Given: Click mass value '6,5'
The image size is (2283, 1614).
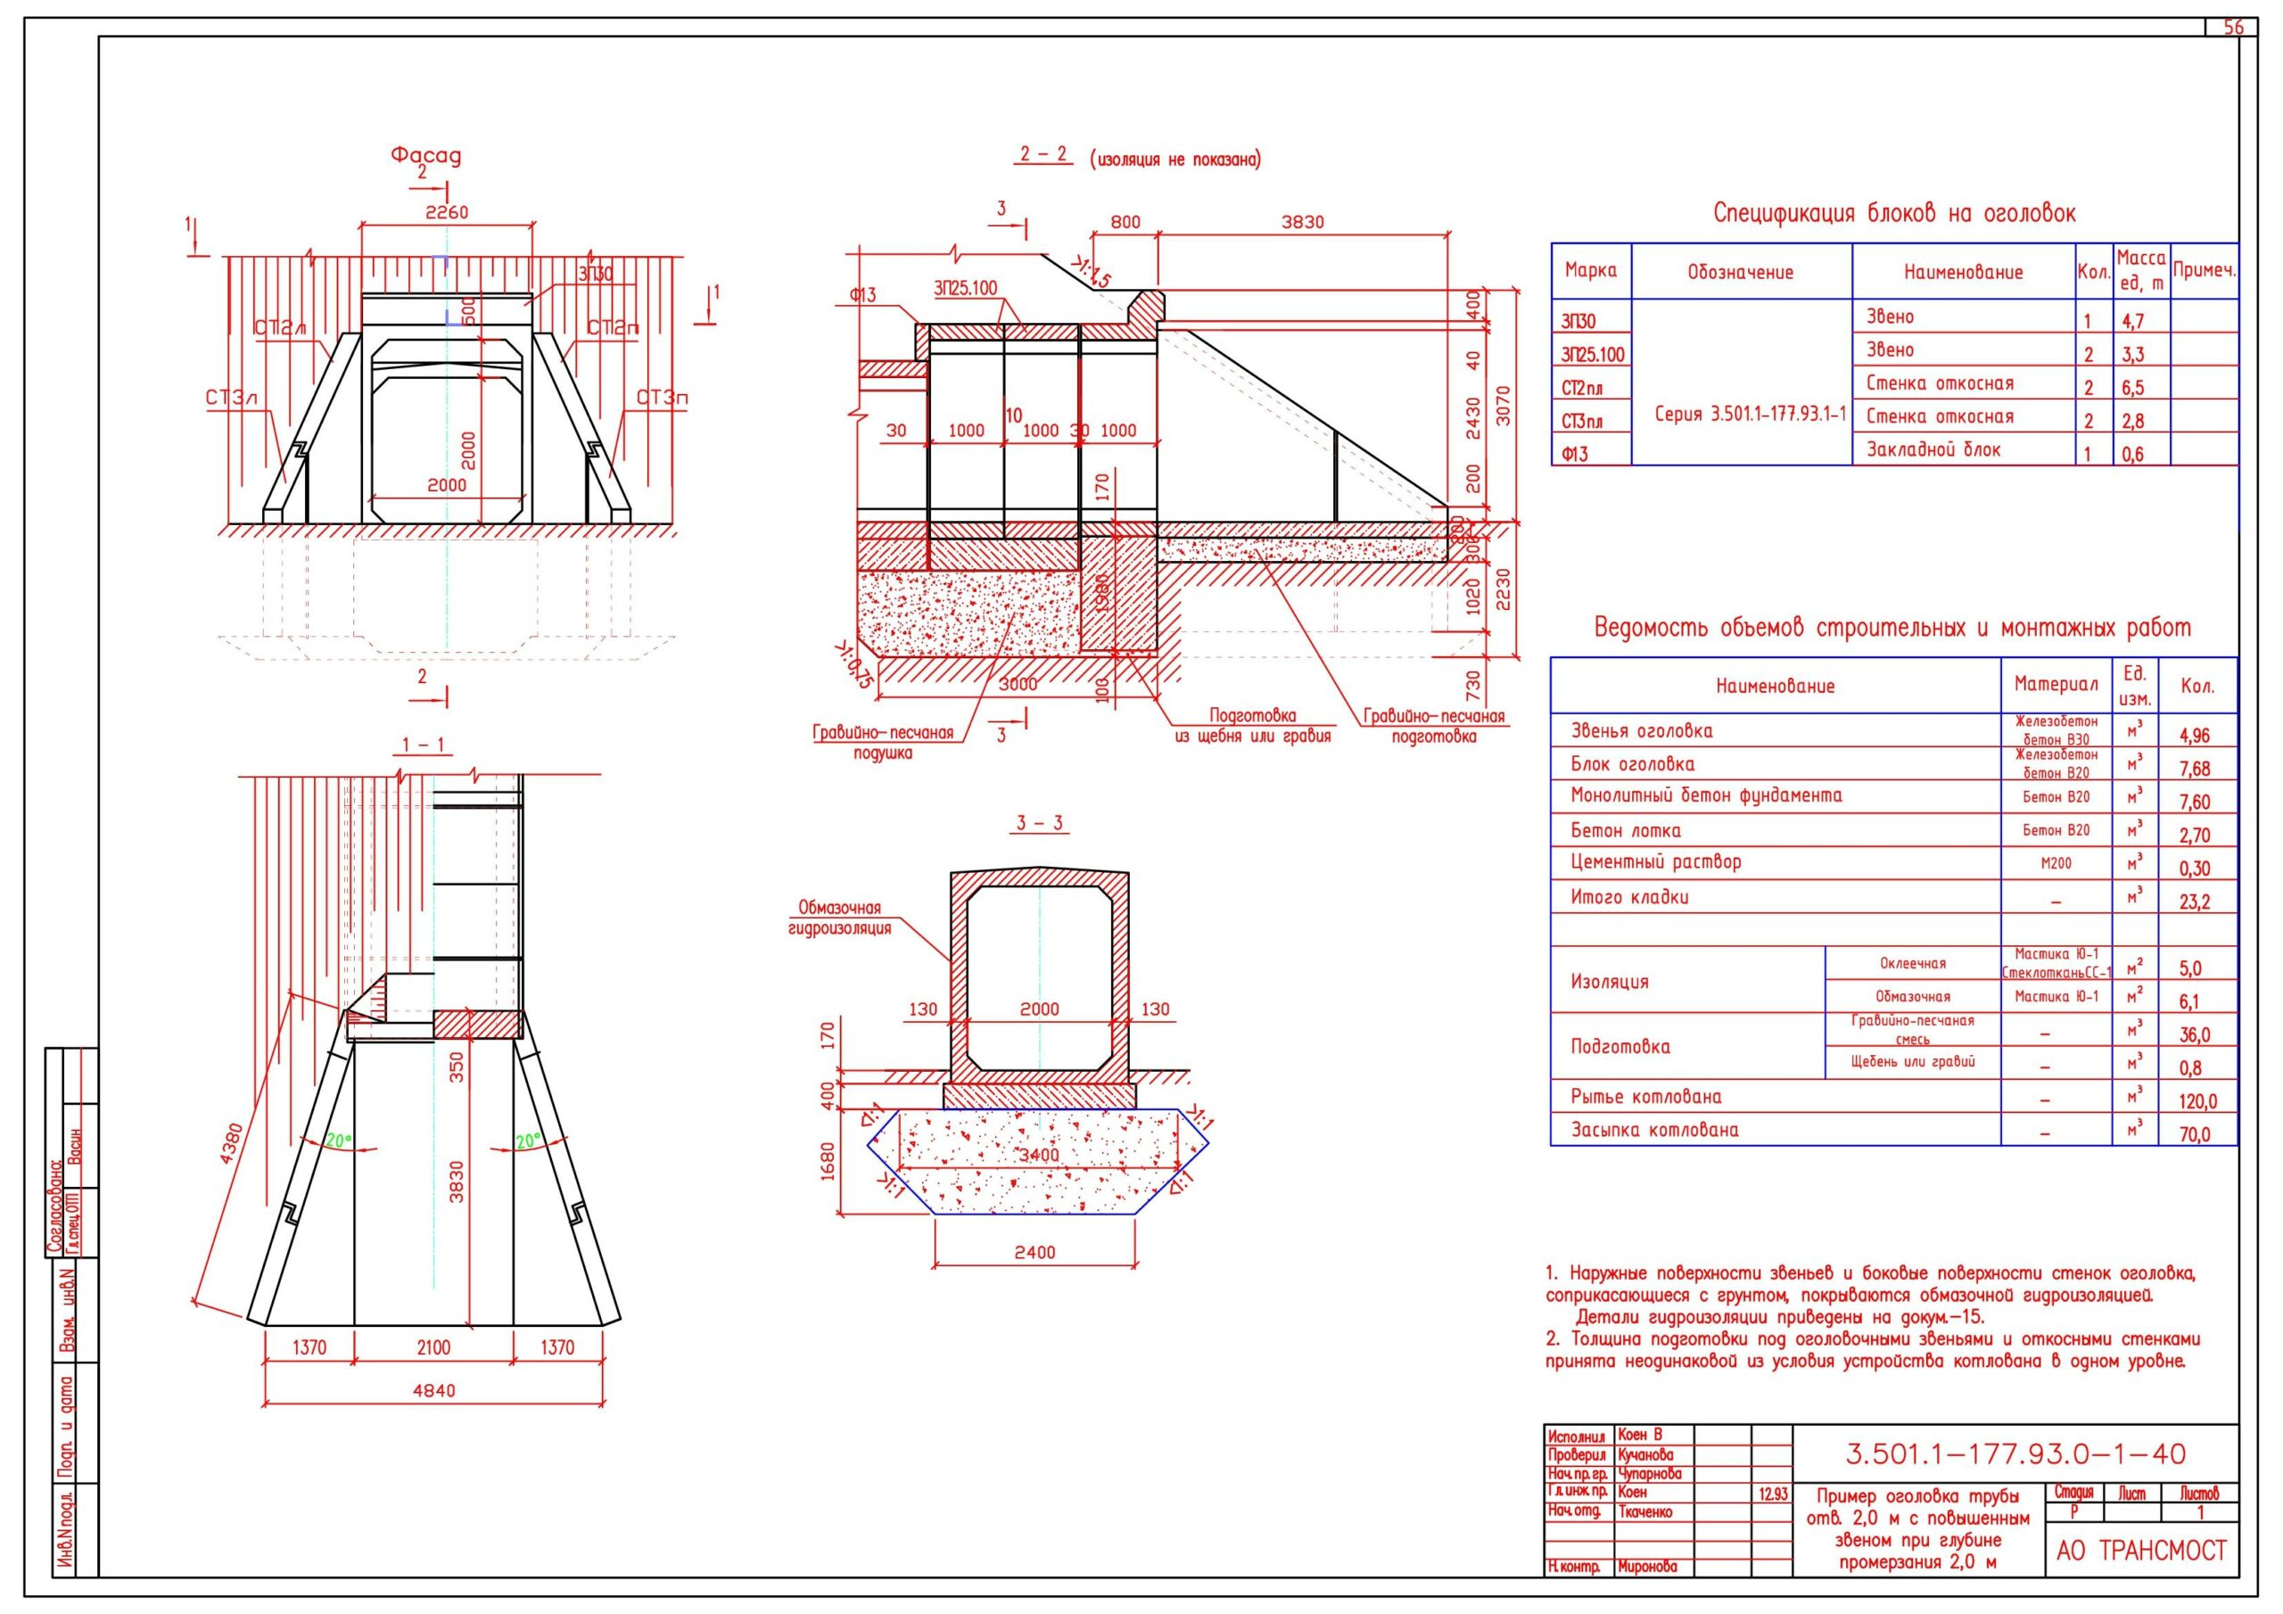Looking at the screenshot, I should click(2133, 387).
